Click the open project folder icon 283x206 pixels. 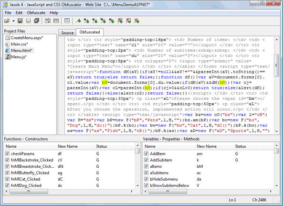coord(7,21)
